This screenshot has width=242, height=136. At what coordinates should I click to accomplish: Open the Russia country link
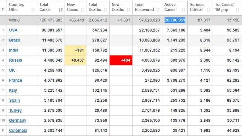pyautogui.click(x=16, y=60)
